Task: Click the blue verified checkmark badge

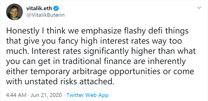Action: (x=56, y=9)
